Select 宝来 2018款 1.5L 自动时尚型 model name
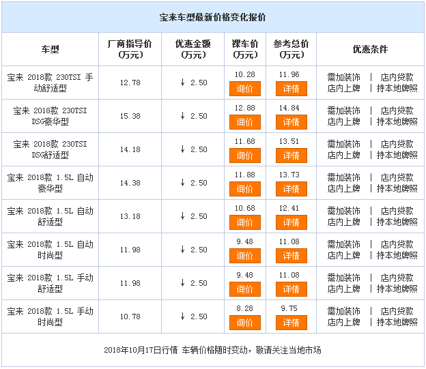 [50, 250]
